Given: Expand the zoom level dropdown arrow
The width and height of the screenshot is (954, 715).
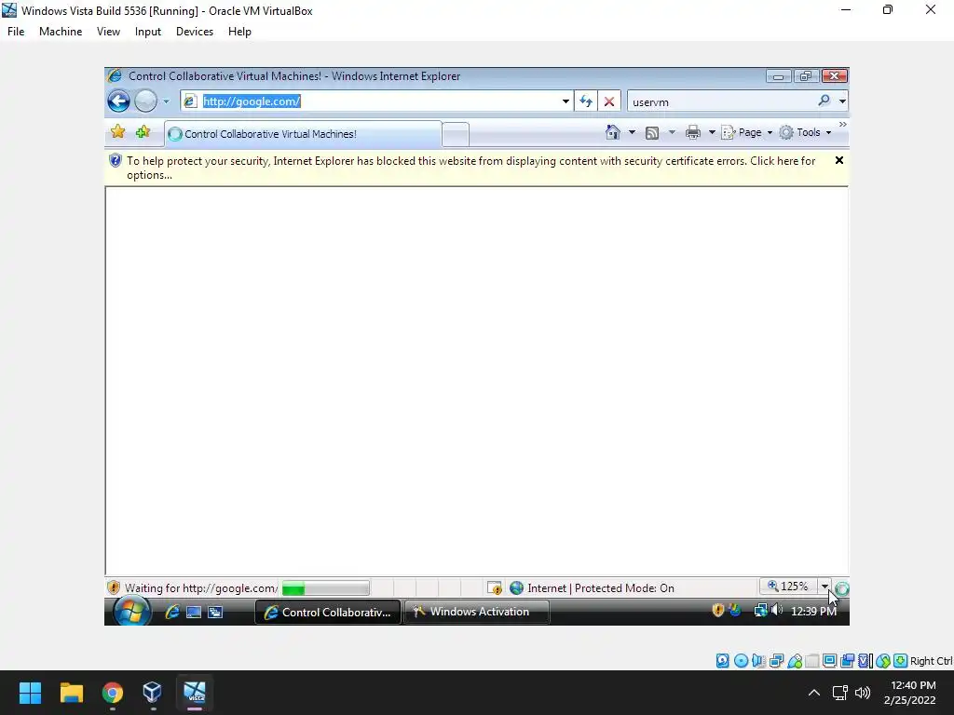Looking at the screenshot, I should tap(825, 587).
